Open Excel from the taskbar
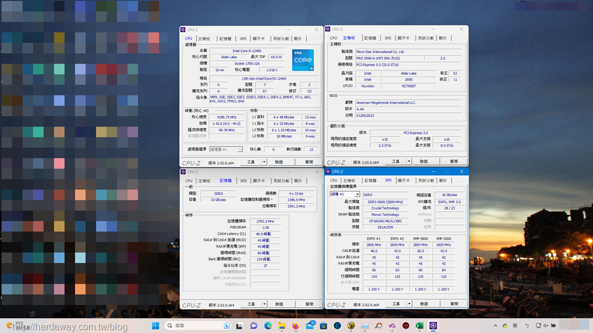 (420, 326)
